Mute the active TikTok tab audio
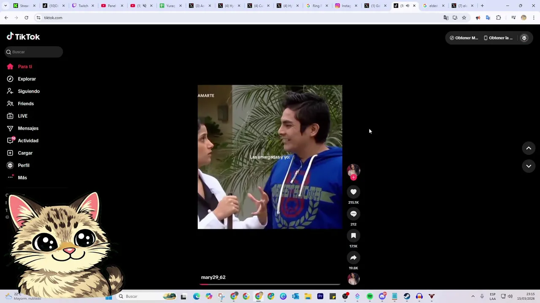The height and width of the screenshot is (303, 540). (x=407, y=6)
